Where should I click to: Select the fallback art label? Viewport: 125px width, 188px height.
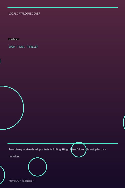pos(28,181)
